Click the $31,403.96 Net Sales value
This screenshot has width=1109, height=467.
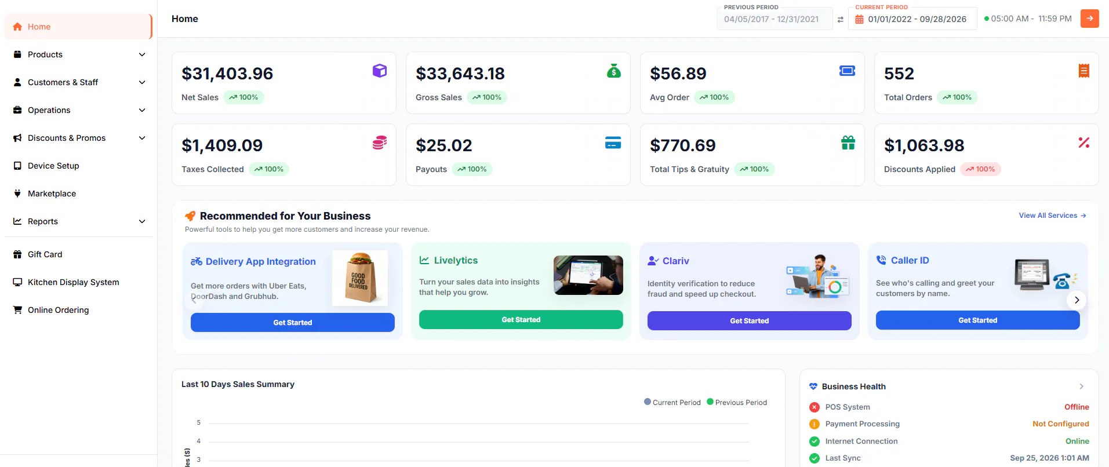[227, 74]
